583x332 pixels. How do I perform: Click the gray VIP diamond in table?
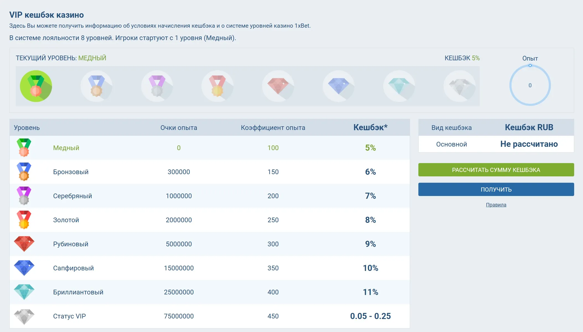[24, 316]
